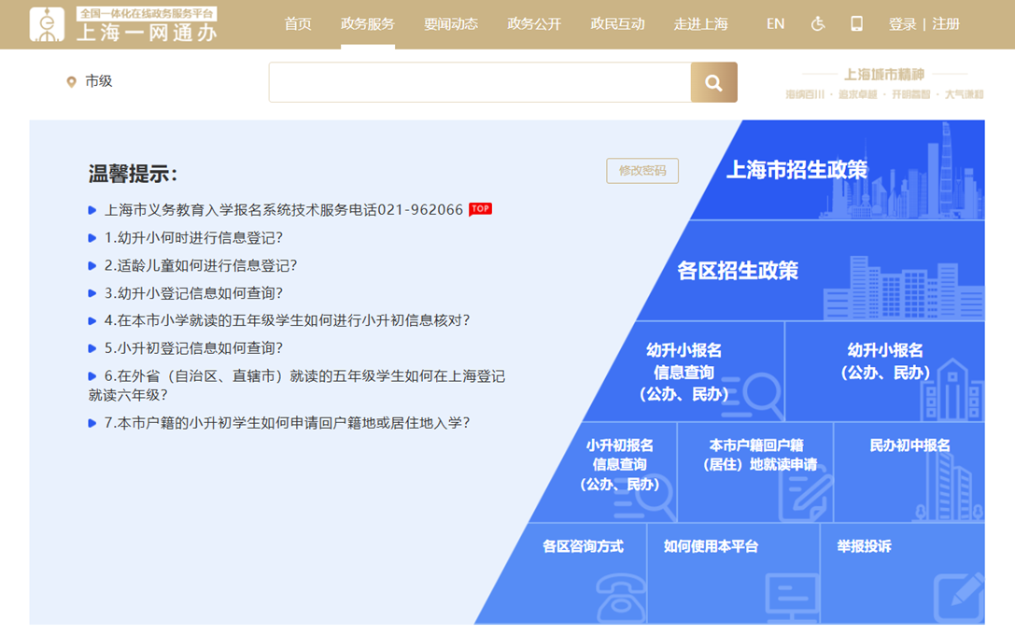
Task: Open the 政务服务 nav tab
Action: pos(368,24)
